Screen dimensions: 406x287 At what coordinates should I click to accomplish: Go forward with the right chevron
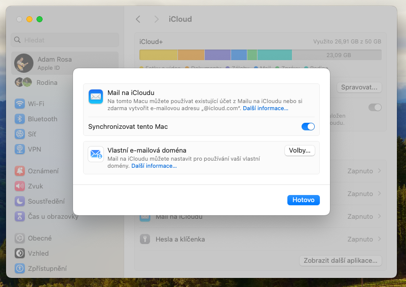(156, 19)
